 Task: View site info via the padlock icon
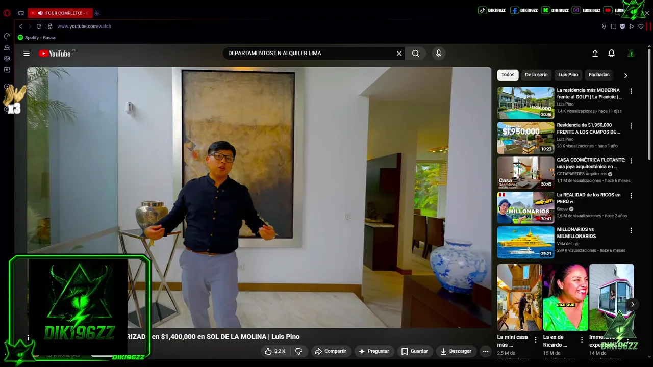point(50,26)
